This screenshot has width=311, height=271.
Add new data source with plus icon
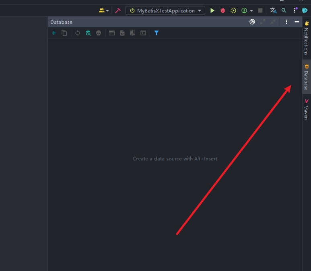[54, 33]
